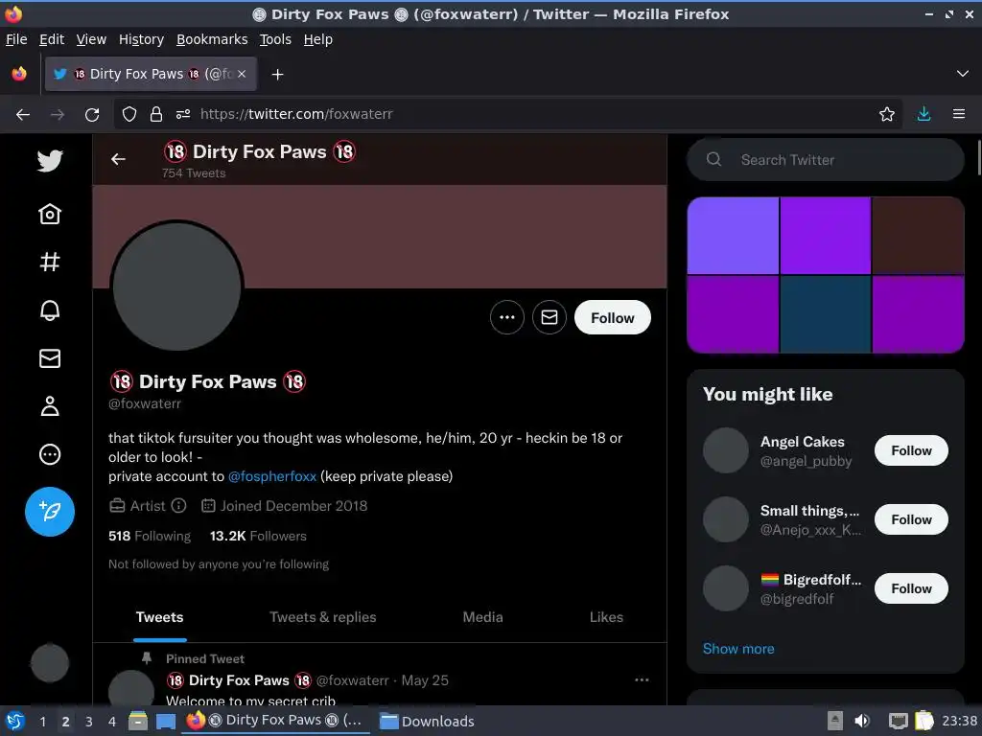Open the dark brown media thumbnail

click(918, 236)
